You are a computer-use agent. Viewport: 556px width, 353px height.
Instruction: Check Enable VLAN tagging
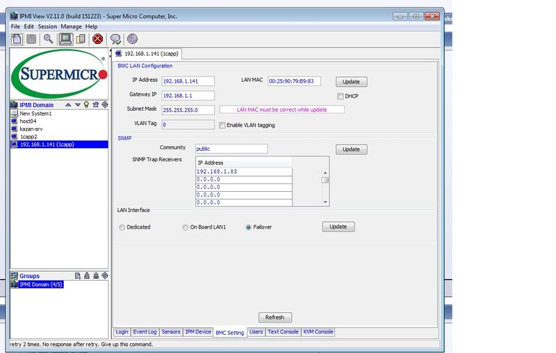point(222,126)
